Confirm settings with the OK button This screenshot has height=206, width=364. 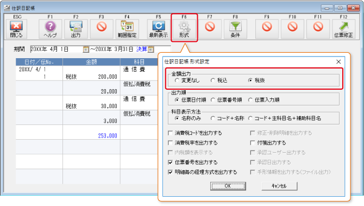click(228, 186)
